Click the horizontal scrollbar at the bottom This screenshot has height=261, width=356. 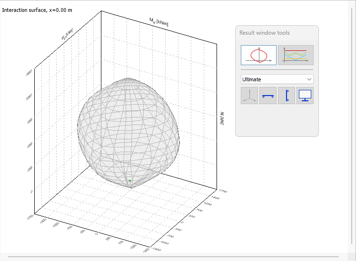point(173,257)
